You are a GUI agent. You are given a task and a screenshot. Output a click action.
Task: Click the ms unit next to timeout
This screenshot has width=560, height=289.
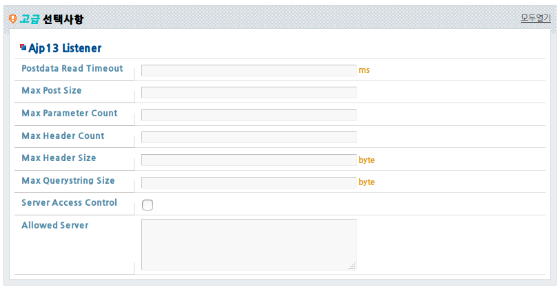pyautogui.click(x=364, y=70)
